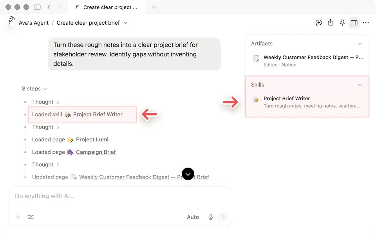Image resolution: width=376 pixels, height=235 pixels.
Task: Open a new tab with the plus
Action: [x=154, y=7]
